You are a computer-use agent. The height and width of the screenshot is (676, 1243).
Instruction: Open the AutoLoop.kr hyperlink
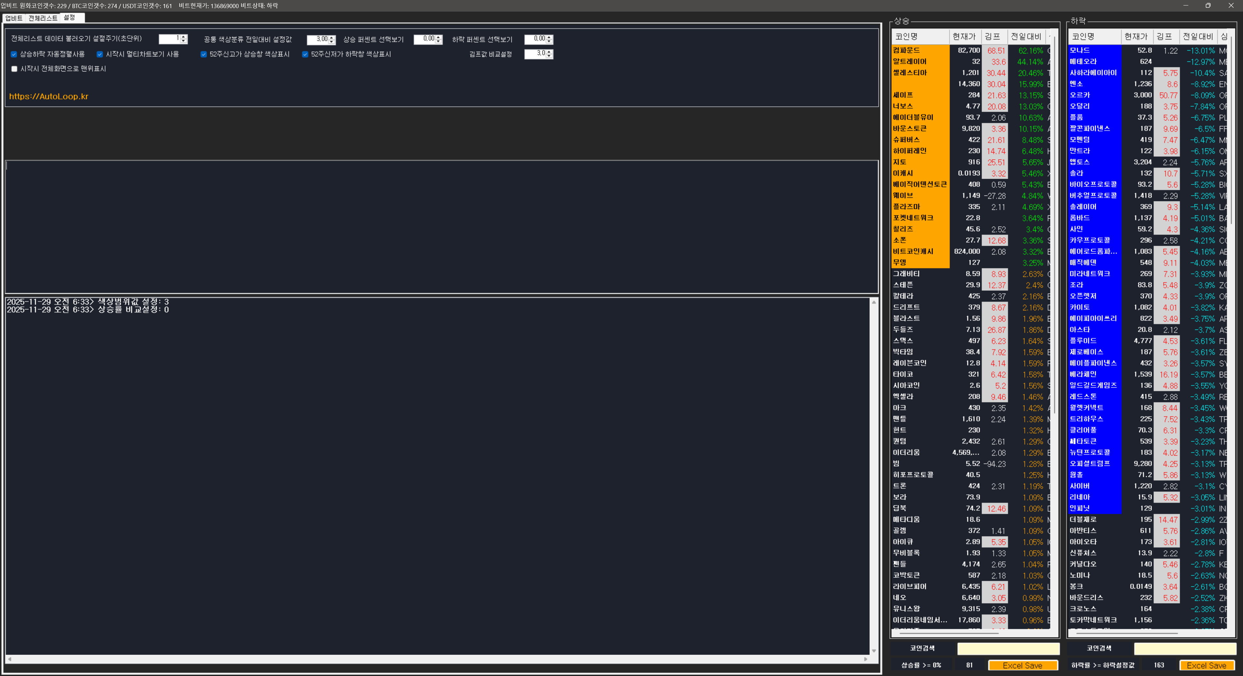click(49, 96)
